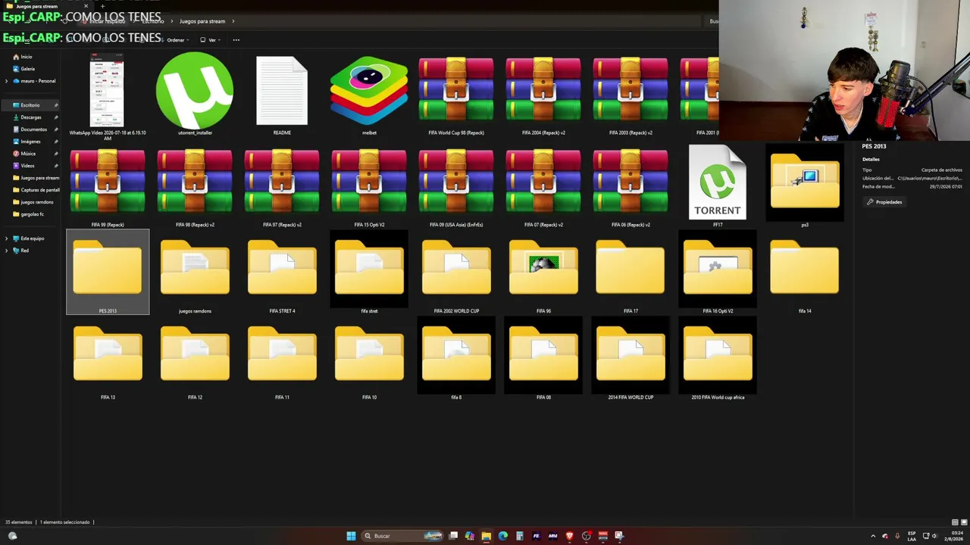Image resolution: width=970 pixels, height=545 pixels.
Task: Show hidden system tray icons
Action: pos(873,536)
